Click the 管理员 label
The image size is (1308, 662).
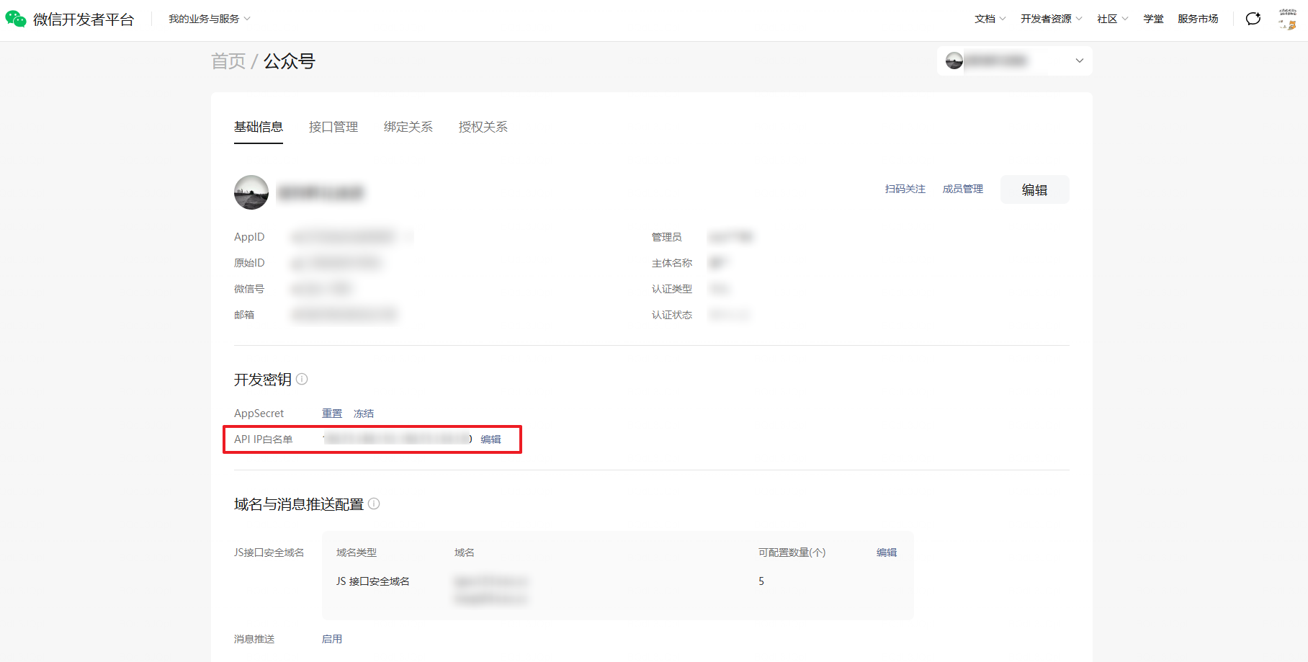click(667, 237)
